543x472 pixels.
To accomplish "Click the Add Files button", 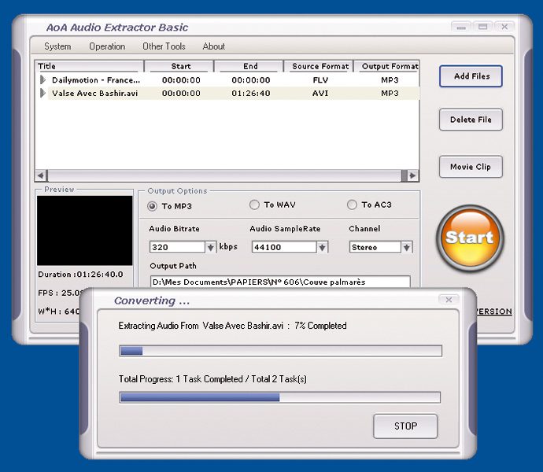I will pos(471,76).
